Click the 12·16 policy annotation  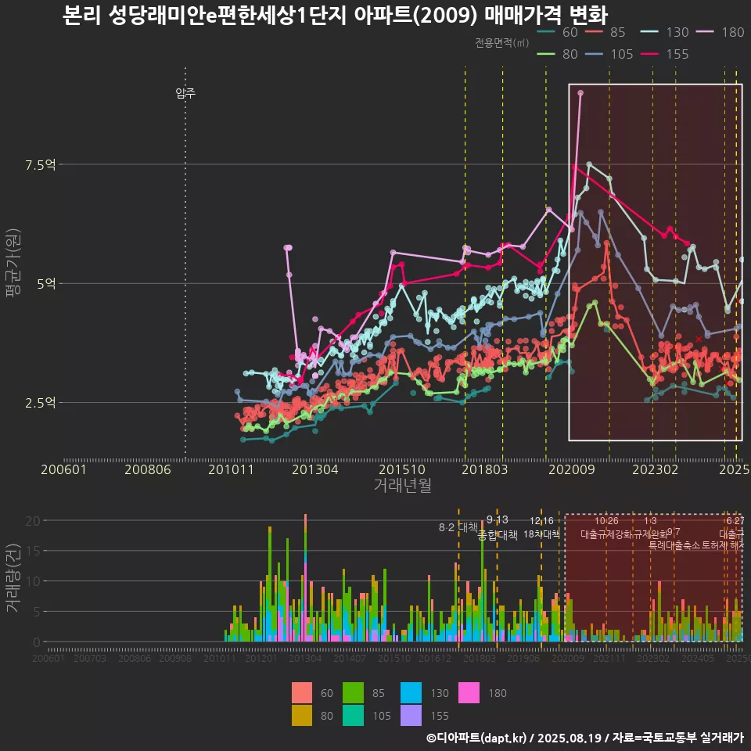pos(541,521)
